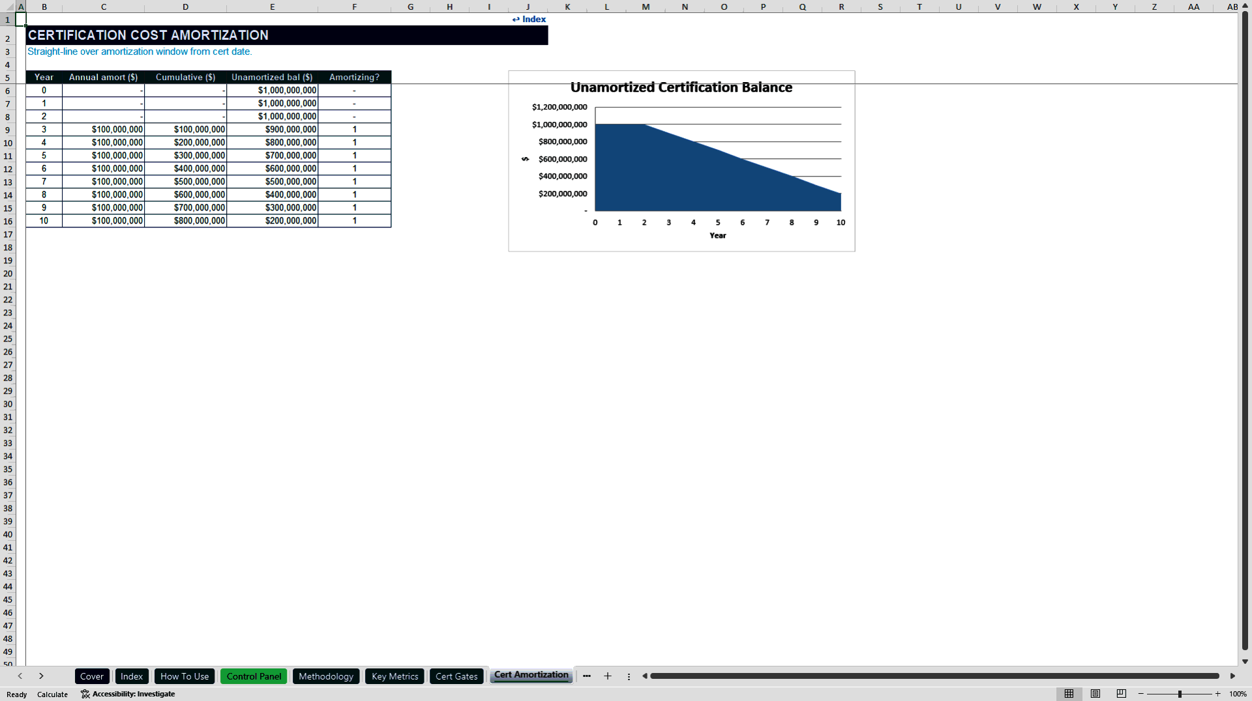The height and width of the screenshot is (701, 1252).
Task: Select column AA header
Action: pyautogui.click(x=1193, y=7)
